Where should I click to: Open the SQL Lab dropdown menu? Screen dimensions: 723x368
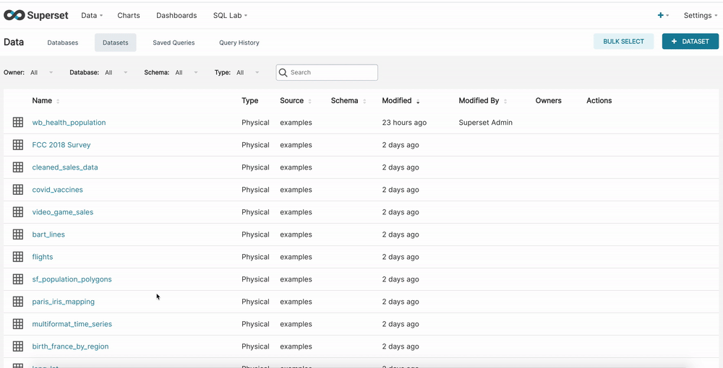tap(230, 15)
